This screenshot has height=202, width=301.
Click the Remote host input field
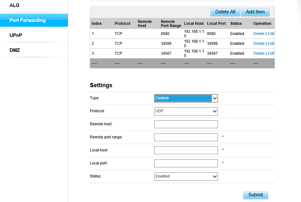point(186,124)
